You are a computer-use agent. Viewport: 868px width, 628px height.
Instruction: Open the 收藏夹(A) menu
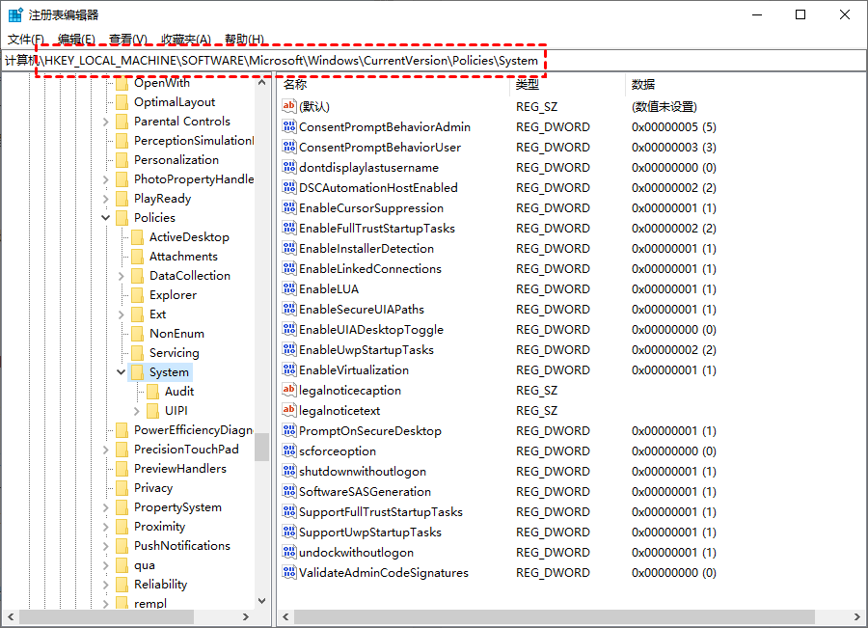(x=186, y=40)
